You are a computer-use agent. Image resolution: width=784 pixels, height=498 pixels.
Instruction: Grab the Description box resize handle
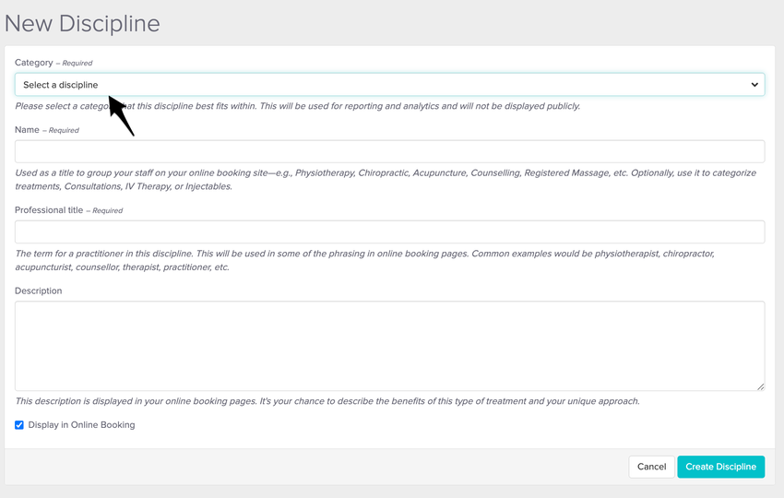coord(760,386)
